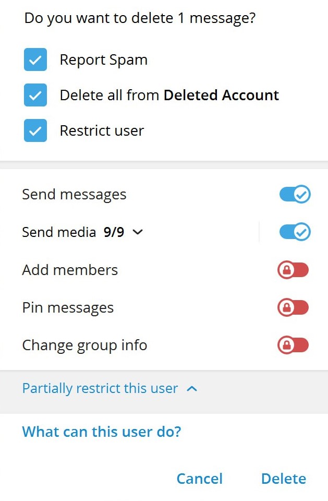The width and height of the screenshot is (328, 501).
Task: Uncheck the Report Spam checkbox
Action: point(35,60)
